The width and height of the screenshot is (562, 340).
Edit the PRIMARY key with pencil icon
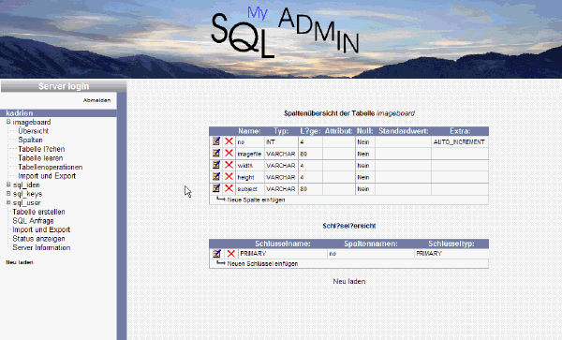[216, 254]
